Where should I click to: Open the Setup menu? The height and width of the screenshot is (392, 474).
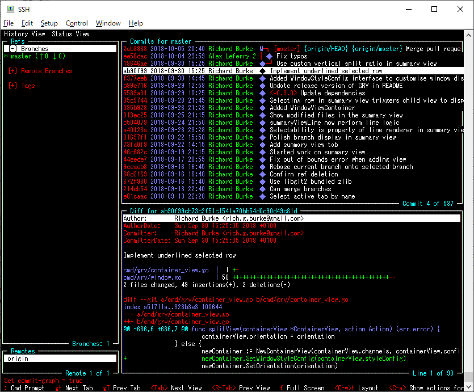point(49,23)
